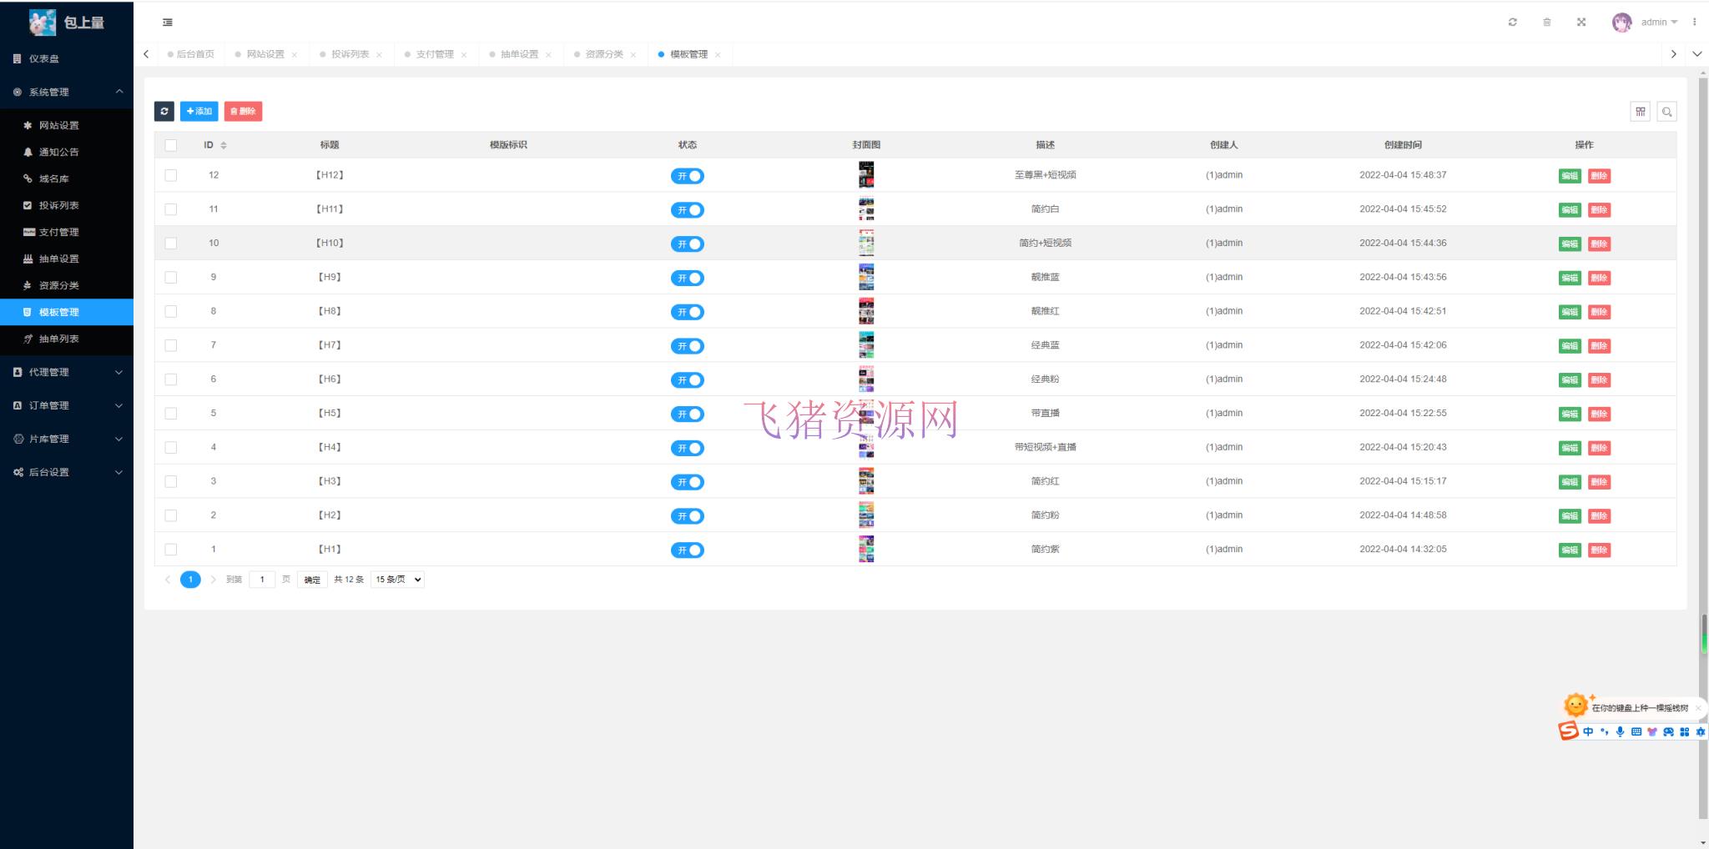
Task: Click the Sogou input method S logo
Action: [1569, 731]
